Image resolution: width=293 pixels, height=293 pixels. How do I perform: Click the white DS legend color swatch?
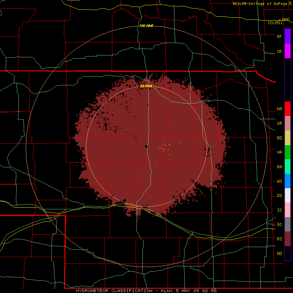tap(287, 195)
